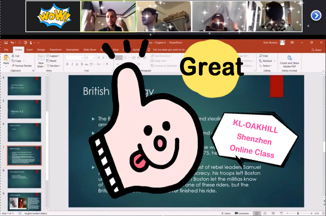
Task: Switch to the Transitions tab
Action: [x=55, y=49]
